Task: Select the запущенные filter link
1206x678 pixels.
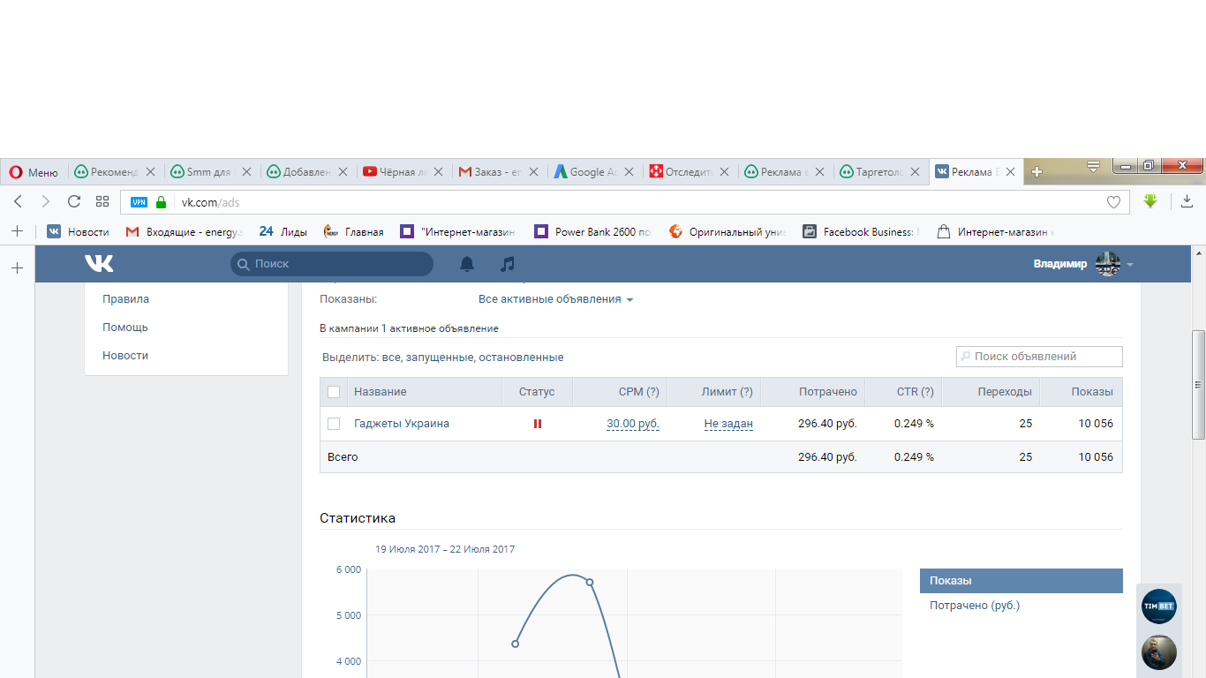Action: click(x=441, y=358)
